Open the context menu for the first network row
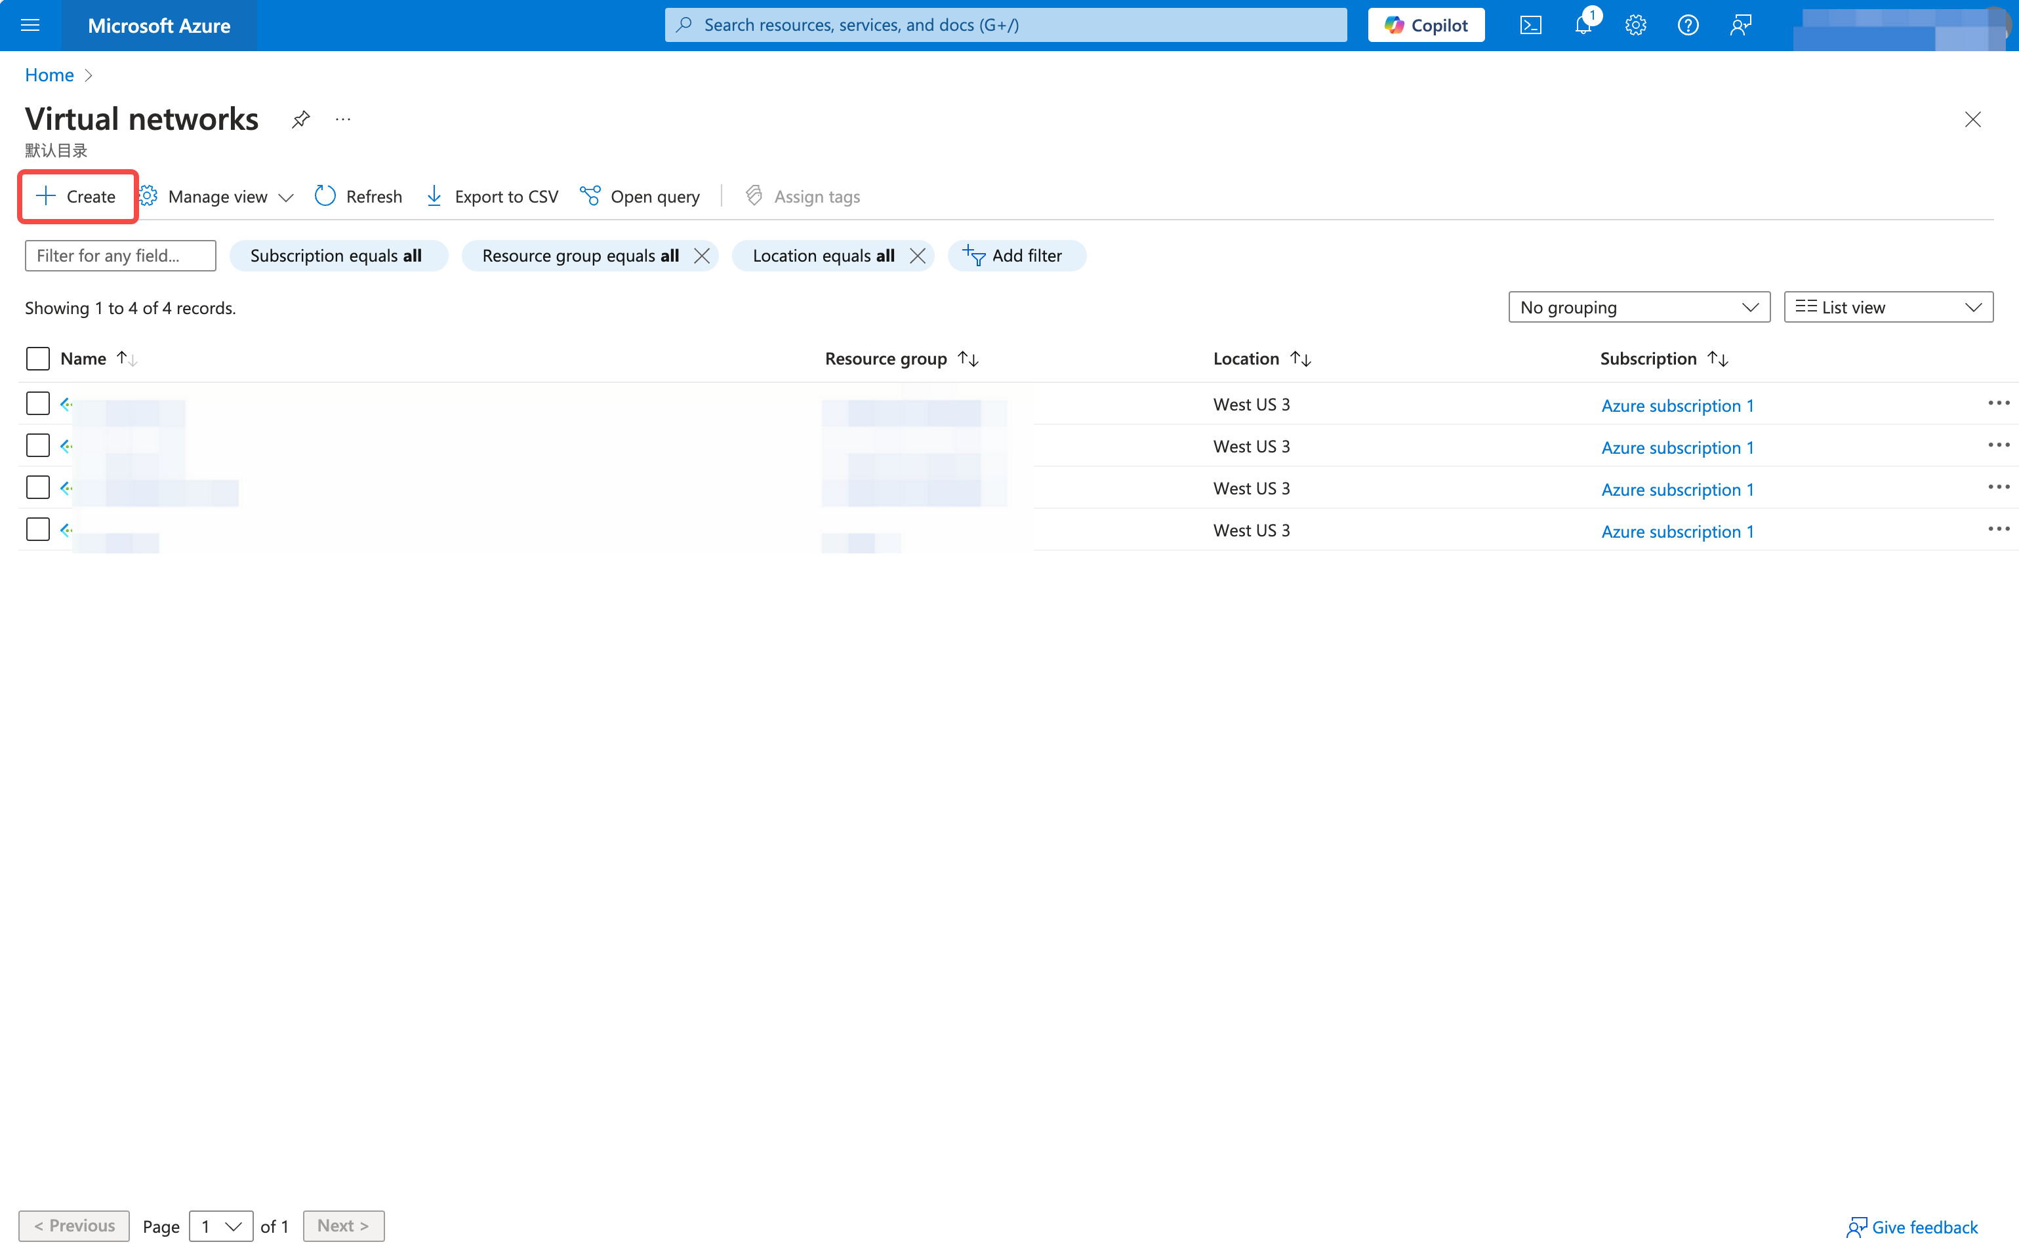The width and height of the screenshot is (2019, 1259). (1999, 403)
